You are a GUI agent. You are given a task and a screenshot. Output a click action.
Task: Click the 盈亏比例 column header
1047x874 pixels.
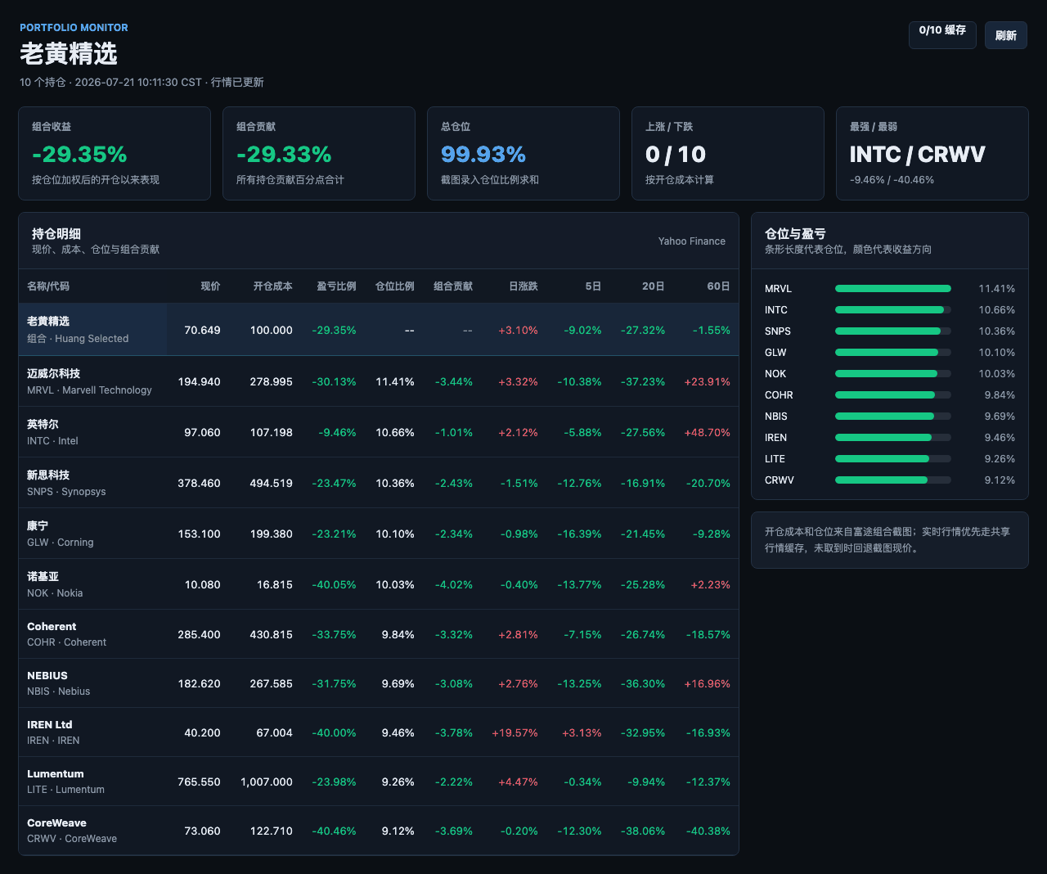point(337,286)
